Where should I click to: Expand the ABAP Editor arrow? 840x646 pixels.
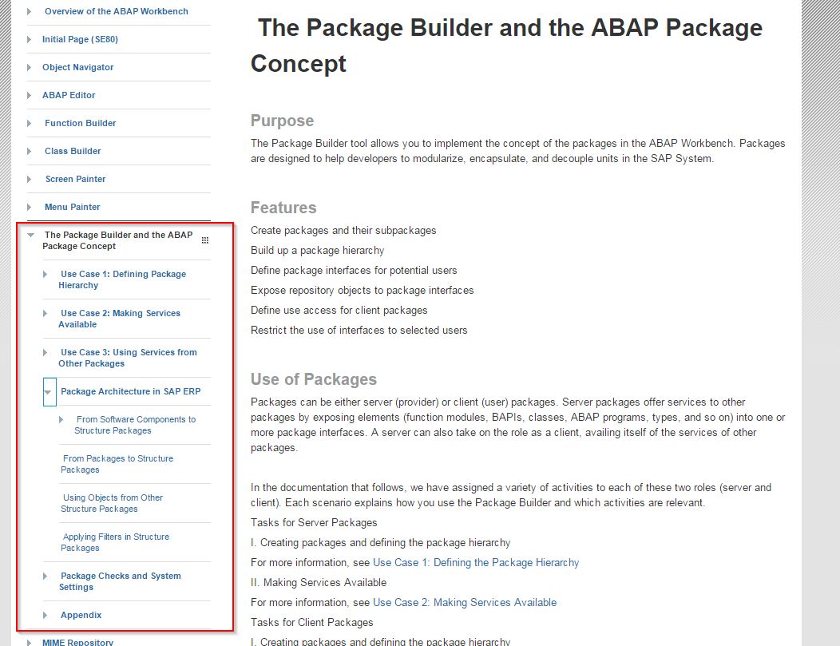[30, 96]
